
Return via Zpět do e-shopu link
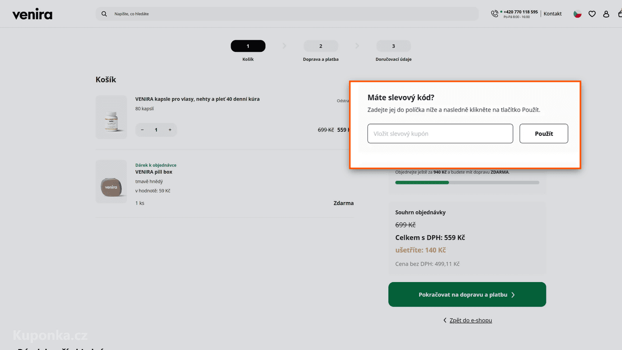click(471, 320)
